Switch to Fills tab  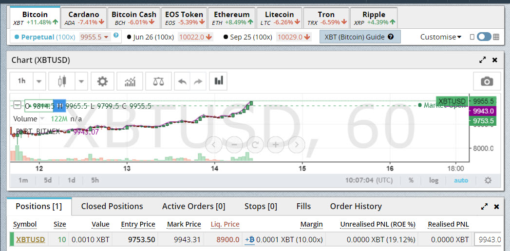[303, 206]
